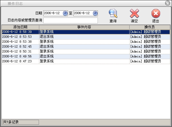This screenshot has height=127, width=172.
Task: Select the 退出系统 row at 8:52:45
Action: coord(86,46)
